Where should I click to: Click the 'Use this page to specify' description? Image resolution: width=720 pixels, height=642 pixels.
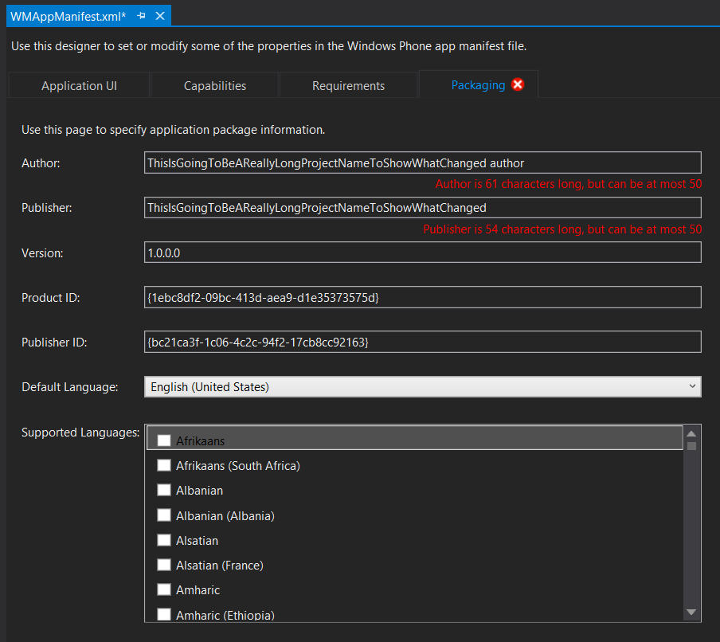173,130
